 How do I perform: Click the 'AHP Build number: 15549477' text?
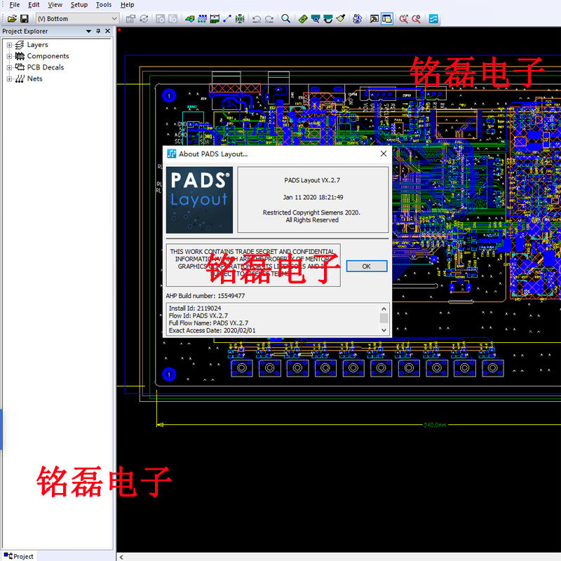[x=205, y=295]
